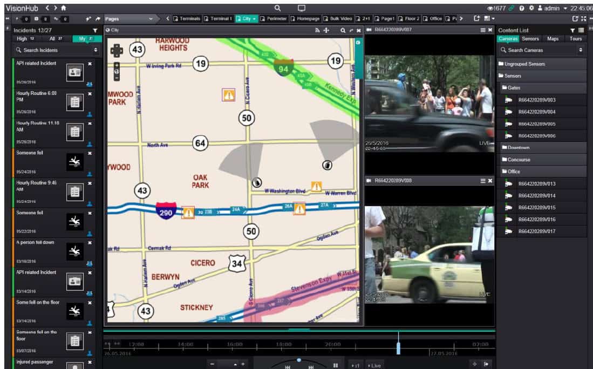Click the map pan directional pad control

coord(117,50)
